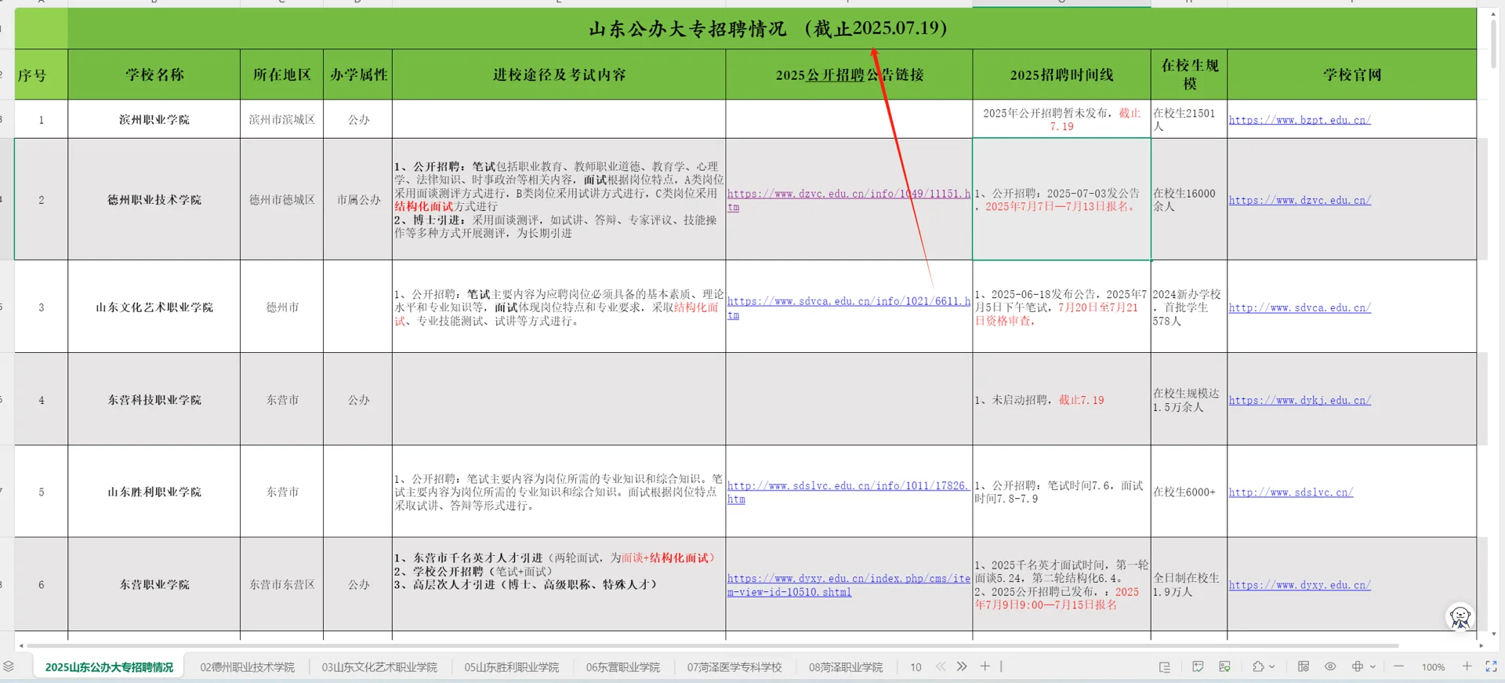Open www.dzvc.edu.cn official site link

click(1300, 200)
